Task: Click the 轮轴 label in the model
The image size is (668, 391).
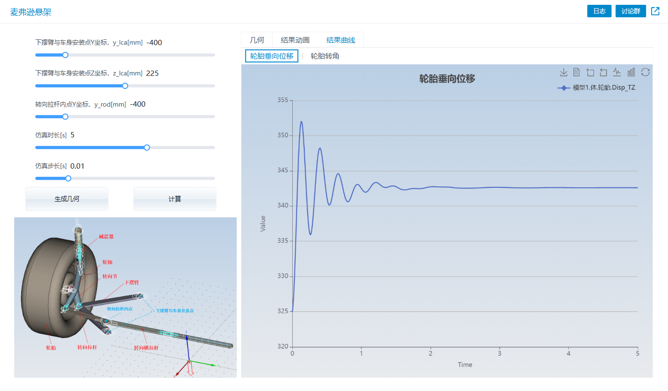Action: pyautogui.click(x=107, y=263)
